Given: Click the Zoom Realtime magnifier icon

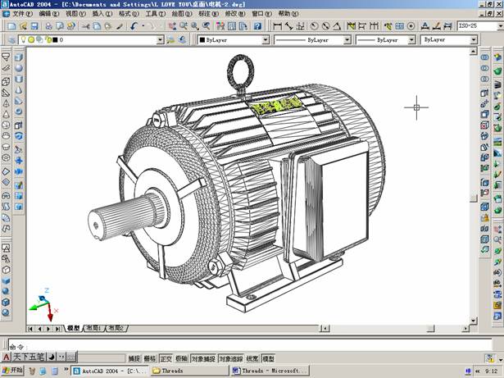Looking at the screenshot, I should (184, 26).
